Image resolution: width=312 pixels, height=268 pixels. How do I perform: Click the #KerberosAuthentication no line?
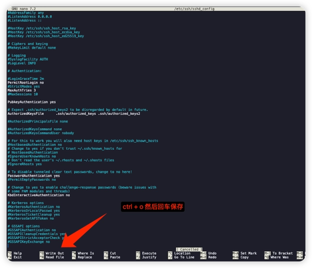pyautogui.click(x=34, y=207)
